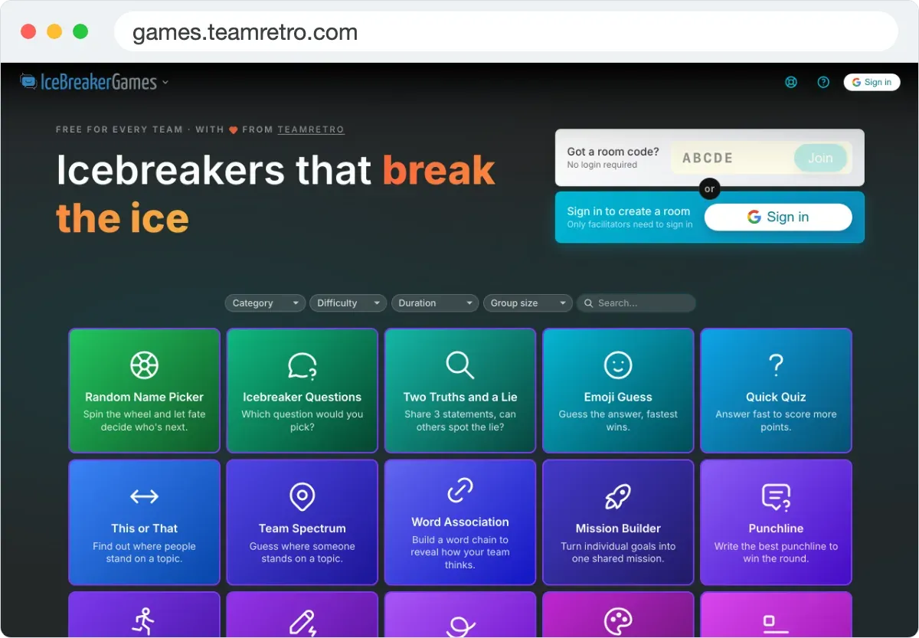Click the Team Spectrum location pin icon
The width and height of the screenshot is (919, 638).
click(303, 496)
